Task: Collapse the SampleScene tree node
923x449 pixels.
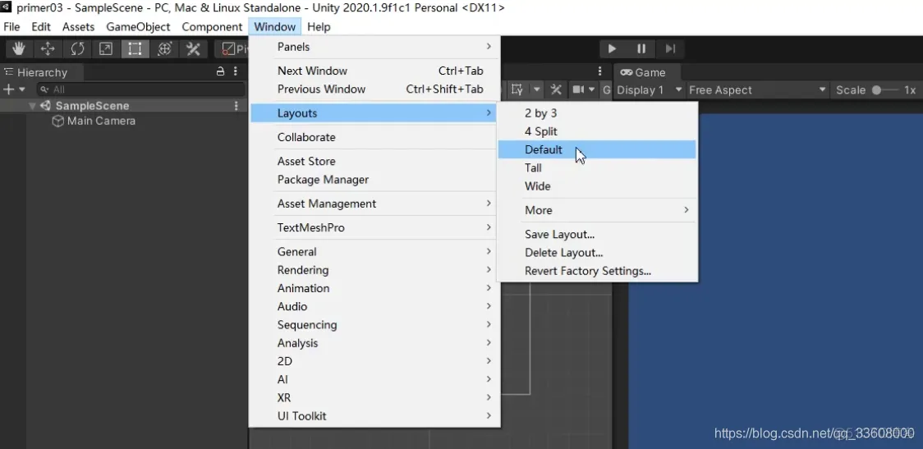Action: (32, 106)
